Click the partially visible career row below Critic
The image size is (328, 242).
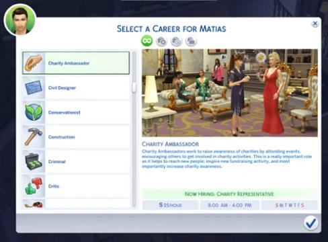(76, 204)
